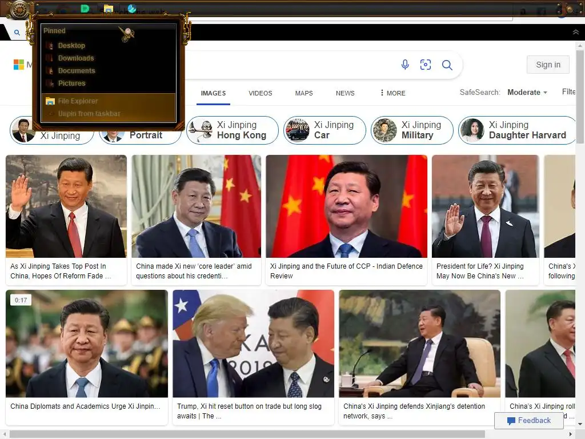The width and height of the screenshot is (585, 439).
Task: Select the Xi Jinping Hong Kong suggestion
Action: coord(233,130)
